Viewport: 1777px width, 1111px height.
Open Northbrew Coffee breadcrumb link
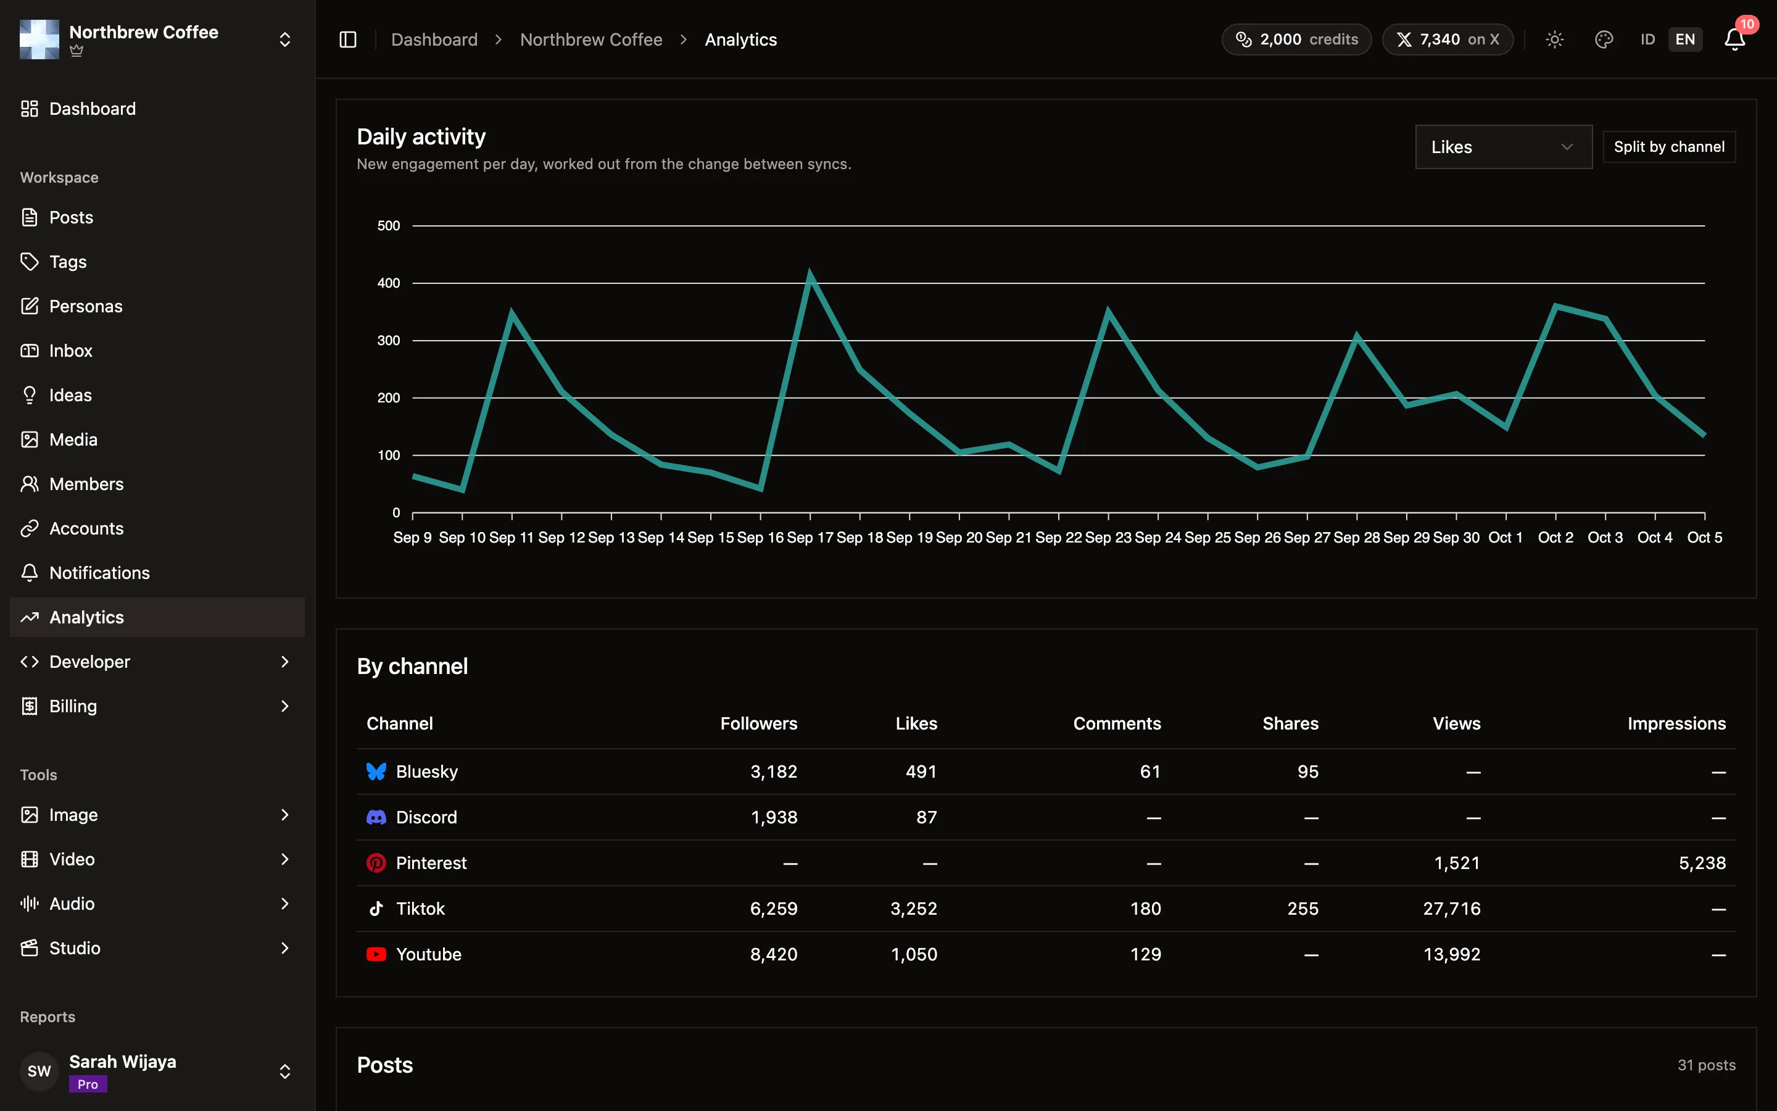pyautogui.click(x=591, y=40)
